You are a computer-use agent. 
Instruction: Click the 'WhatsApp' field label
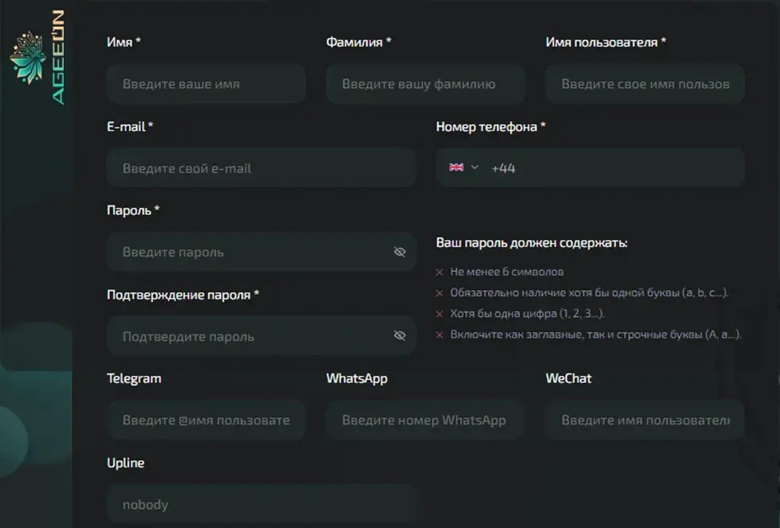coord(356,378)
